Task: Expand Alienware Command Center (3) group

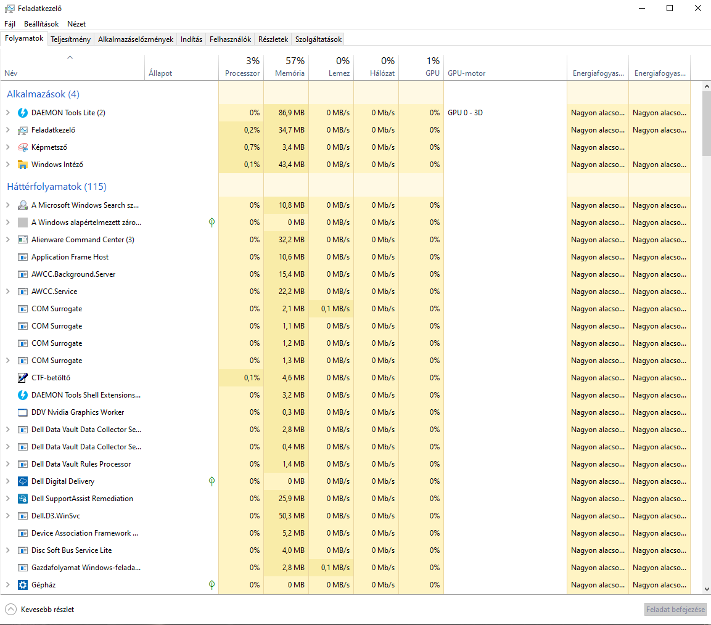Action: click(8, 239)
